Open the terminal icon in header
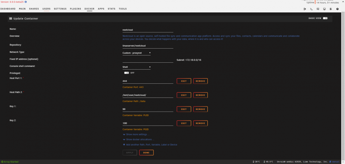Image resolution: width=345 pixels, height=164 pixels. point(311,9)
